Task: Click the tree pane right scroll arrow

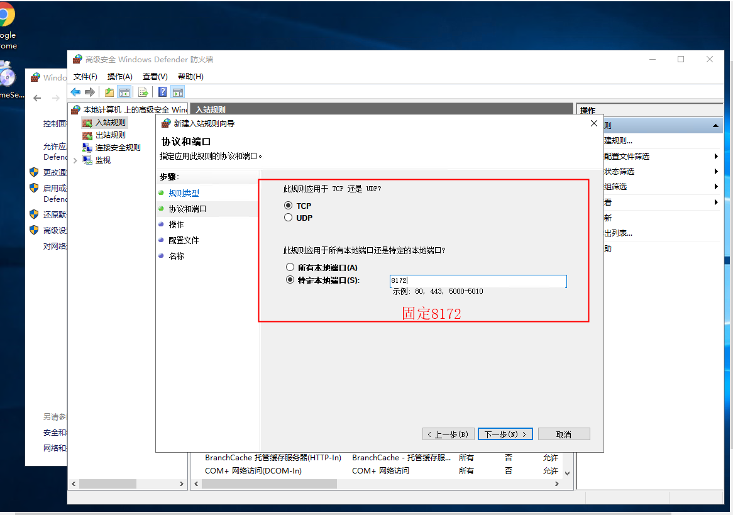Action: pos(182,484)
